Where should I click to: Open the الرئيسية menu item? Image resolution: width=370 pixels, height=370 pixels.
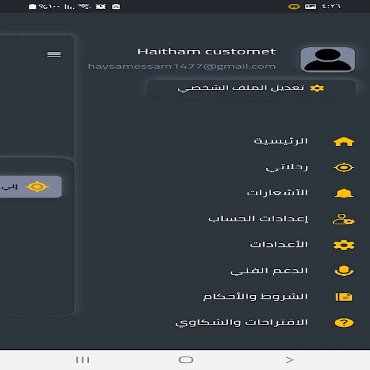(281, 141)
